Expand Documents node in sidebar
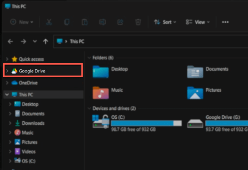248x170 pixels. tap(10, 114)
